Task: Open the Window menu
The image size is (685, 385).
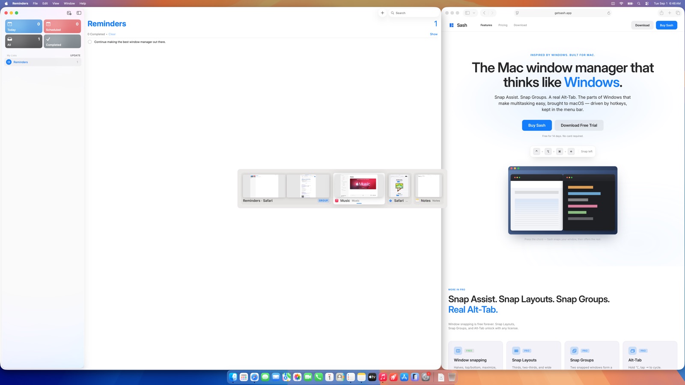Action: point(69,3)
